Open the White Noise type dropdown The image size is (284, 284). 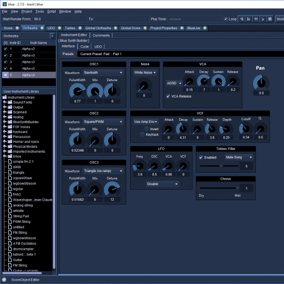pyautogui.click(x=145, y=73)
